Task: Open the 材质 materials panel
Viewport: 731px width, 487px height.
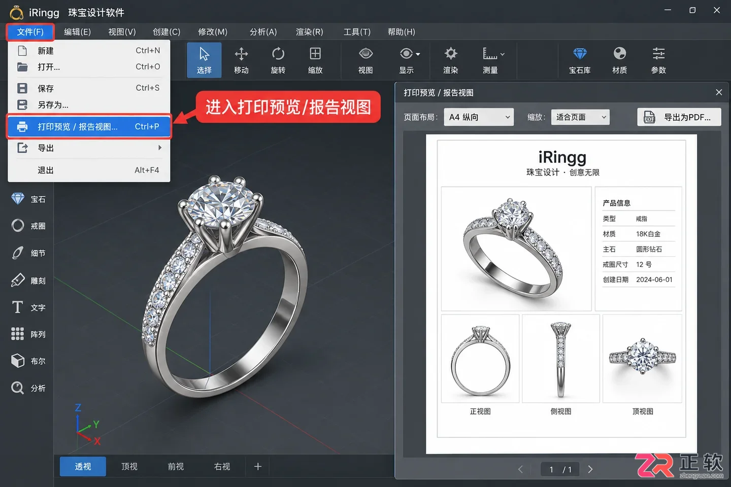Action: tap(619, 60)
